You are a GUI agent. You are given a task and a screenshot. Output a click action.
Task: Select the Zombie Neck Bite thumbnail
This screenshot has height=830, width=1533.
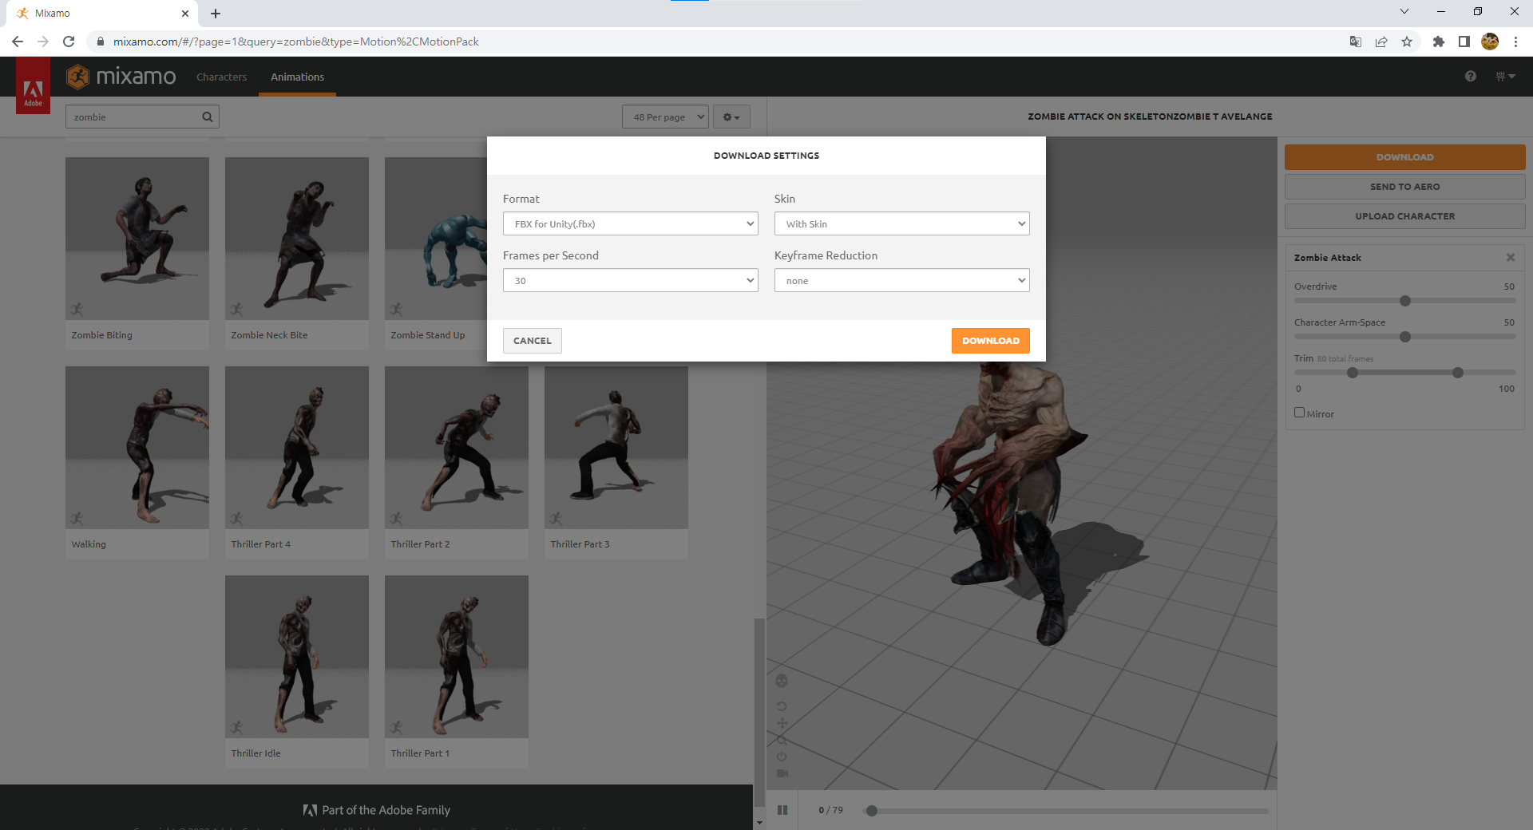(297, 239)
